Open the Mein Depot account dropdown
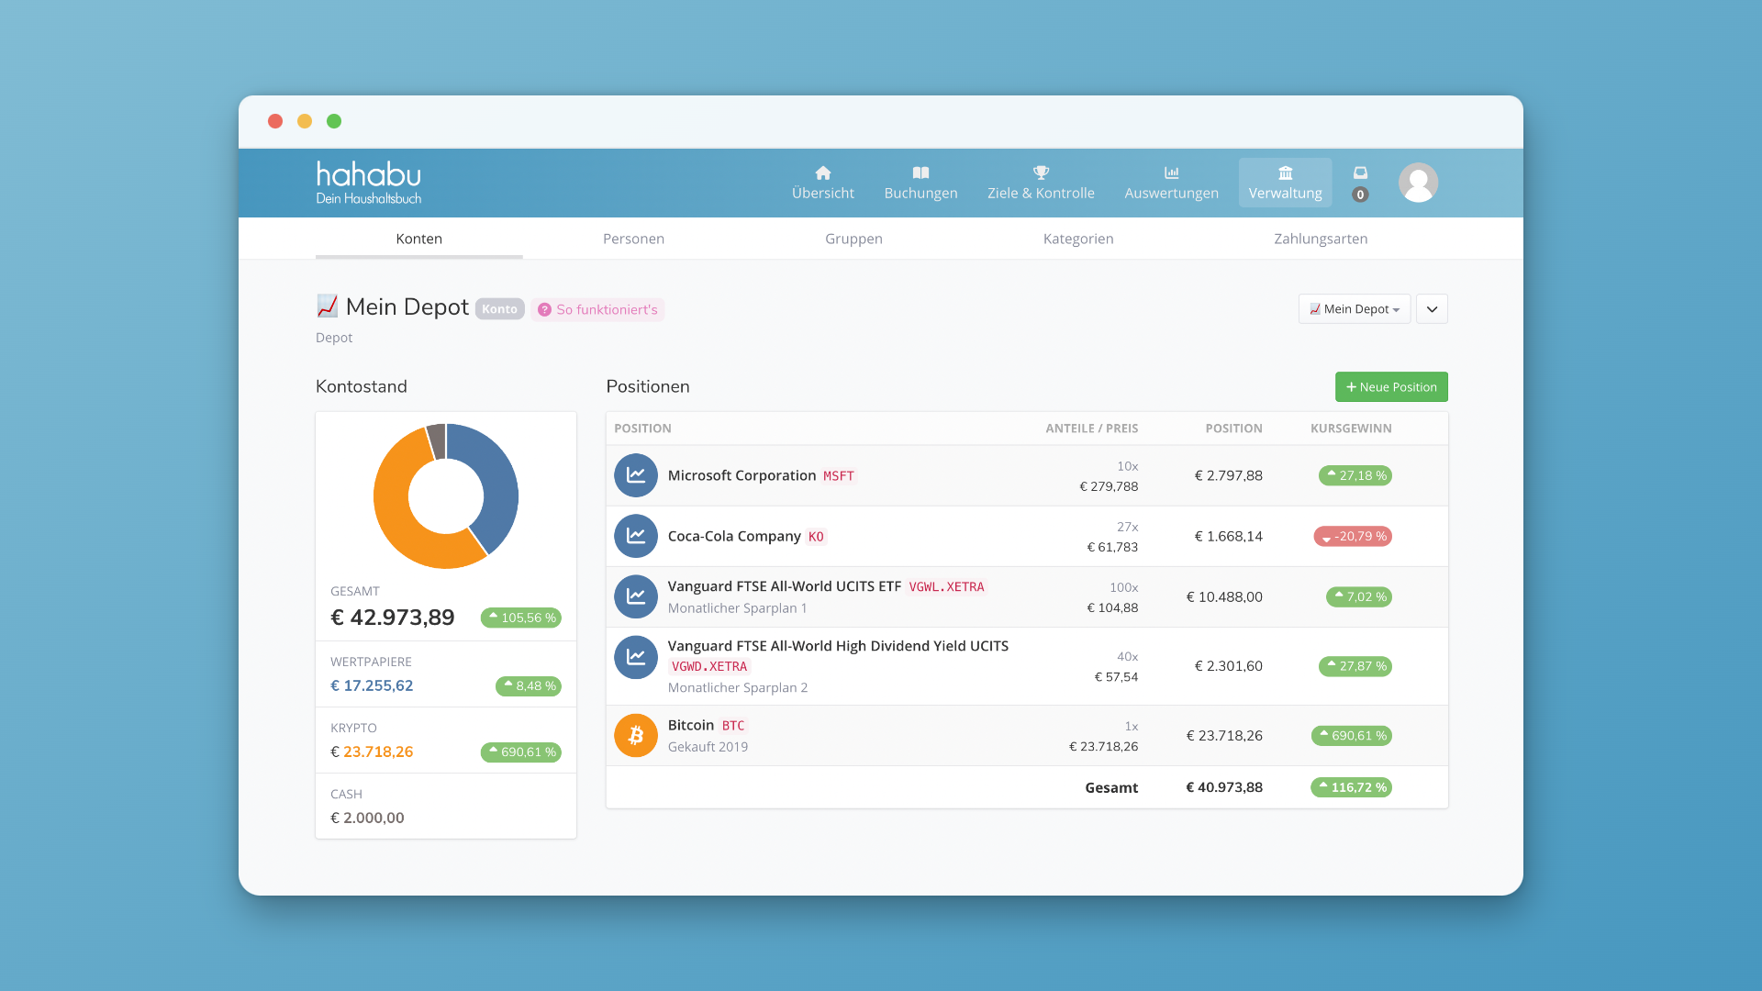Image resolution: width=1762 pixels, height=991 pixels. 1354,309
